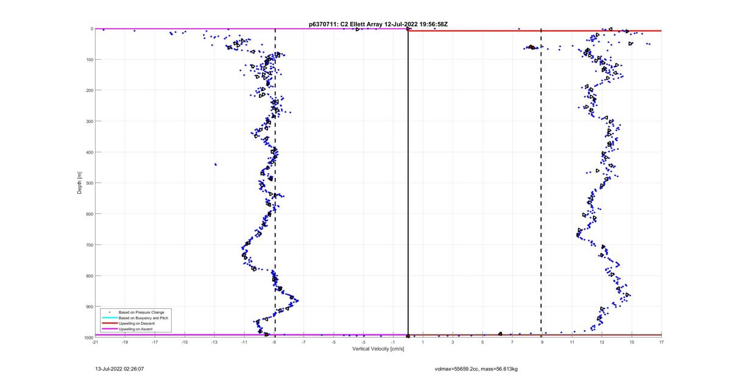The image size is (731, 379).
Task: Click depth axis tick label '600'
Action: (89, 214)
